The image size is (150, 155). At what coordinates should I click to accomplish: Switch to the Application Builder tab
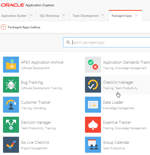pyautogui.click(x=14, y=16)
